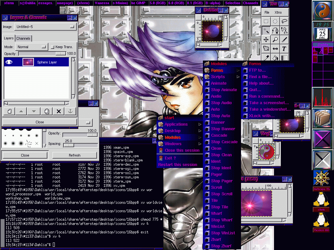Click the Sphere Layer thumbnail preview

[28, 62]
